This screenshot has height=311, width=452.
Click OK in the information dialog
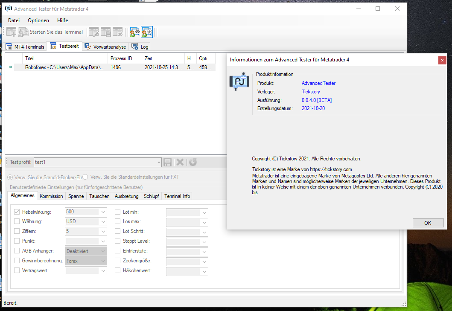pos(428,223)
